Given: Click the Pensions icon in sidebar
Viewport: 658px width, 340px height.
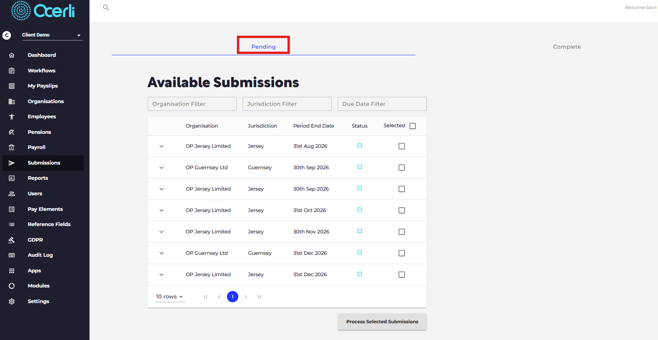Looking at the screenshot, I should click(x=12, y=132).
